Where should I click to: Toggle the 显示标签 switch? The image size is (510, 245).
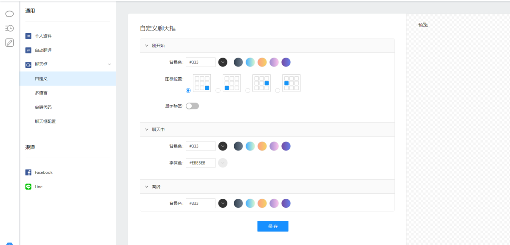[192, 106]
